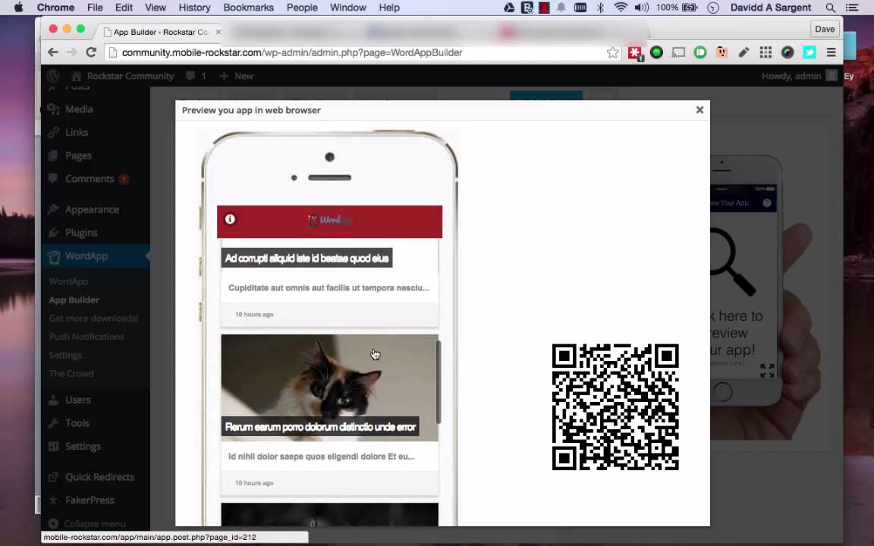Go back in Chrome

click(52, 52)
